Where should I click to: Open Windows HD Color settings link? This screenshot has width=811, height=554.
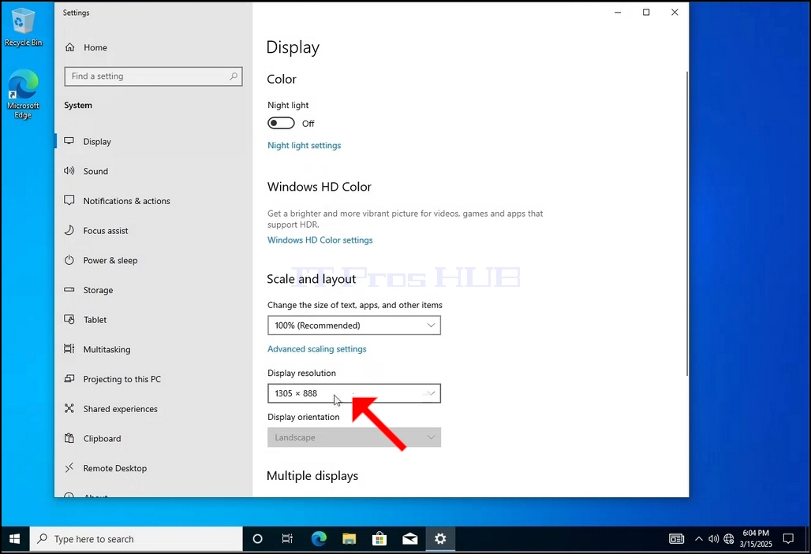pyautogui.click(x=320, y=240)
